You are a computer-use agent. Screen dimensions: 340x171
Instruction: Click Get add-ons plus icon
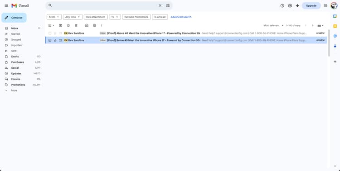tap(335, 62)
